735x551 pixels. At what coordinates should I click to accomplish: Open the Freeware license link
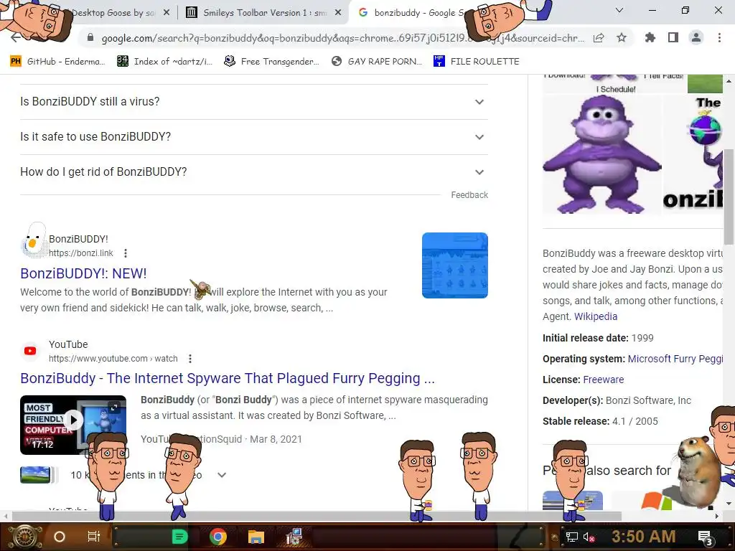click(603, 380)
